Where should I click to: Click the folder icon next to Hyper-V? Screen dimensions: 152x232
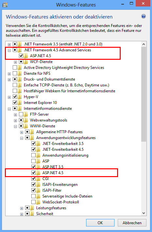(20, 97)
